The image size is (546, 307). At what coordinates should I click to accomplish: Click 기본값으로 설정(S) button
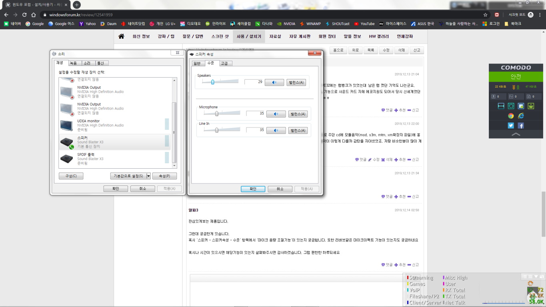click(x=128, y=176)
